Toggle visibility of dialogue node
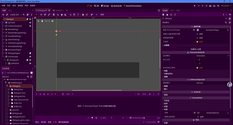233x125 pixels. click(x=30, y=19)
